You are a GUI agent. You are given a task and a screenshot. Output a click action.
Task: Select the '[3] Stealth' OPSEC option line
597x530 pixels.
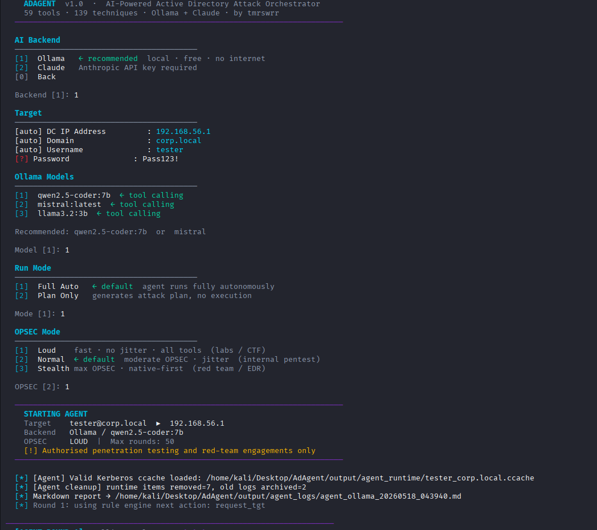click(140, 369)
